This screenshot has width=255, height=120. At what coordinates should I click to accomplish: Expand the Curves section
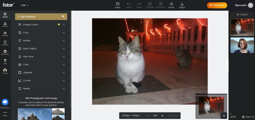coord(41,80)
